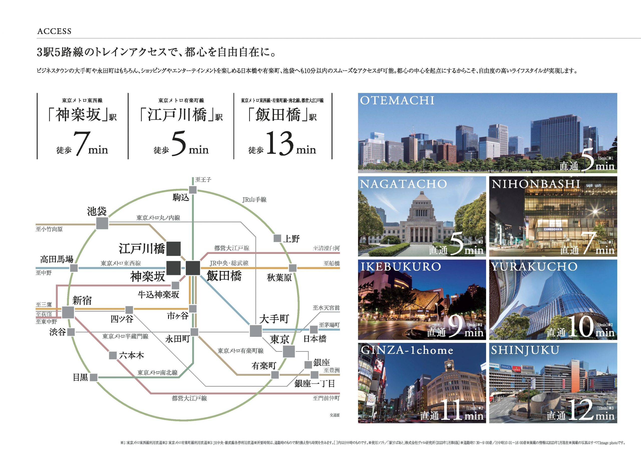
Task: Click the JR中央・総武線 label
Action: tap(229, 263)
